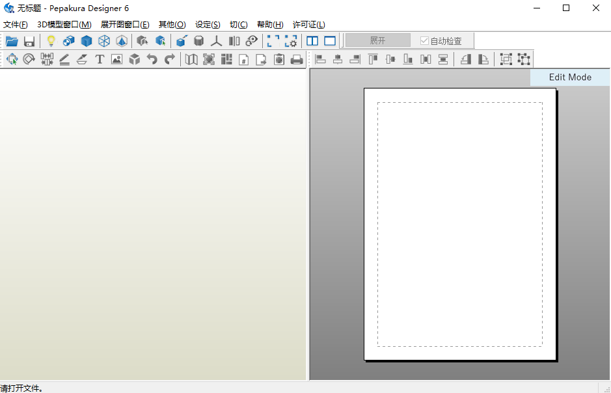
Task: Click the eye with rotation arrow icon
Action: tap(252, 41)
